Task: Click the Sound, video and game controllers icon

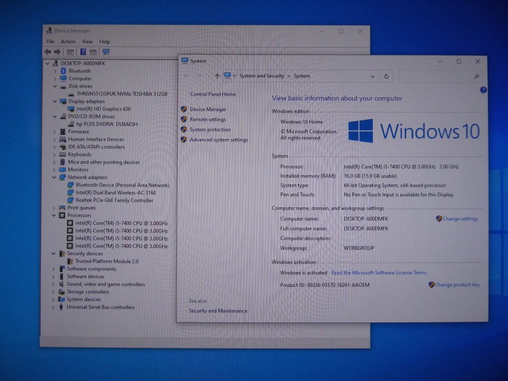Action: click(61, 284)
